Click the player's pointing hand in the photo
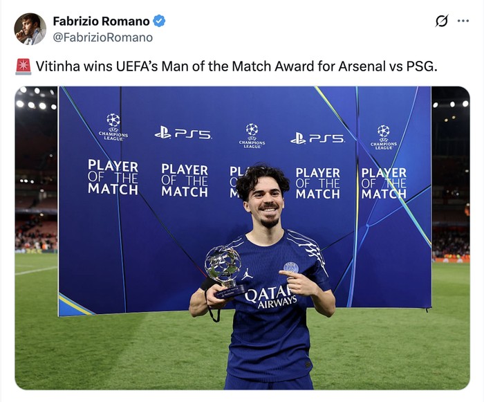The width and height of the screenshot is (484, 402). (x=296, y=281)
